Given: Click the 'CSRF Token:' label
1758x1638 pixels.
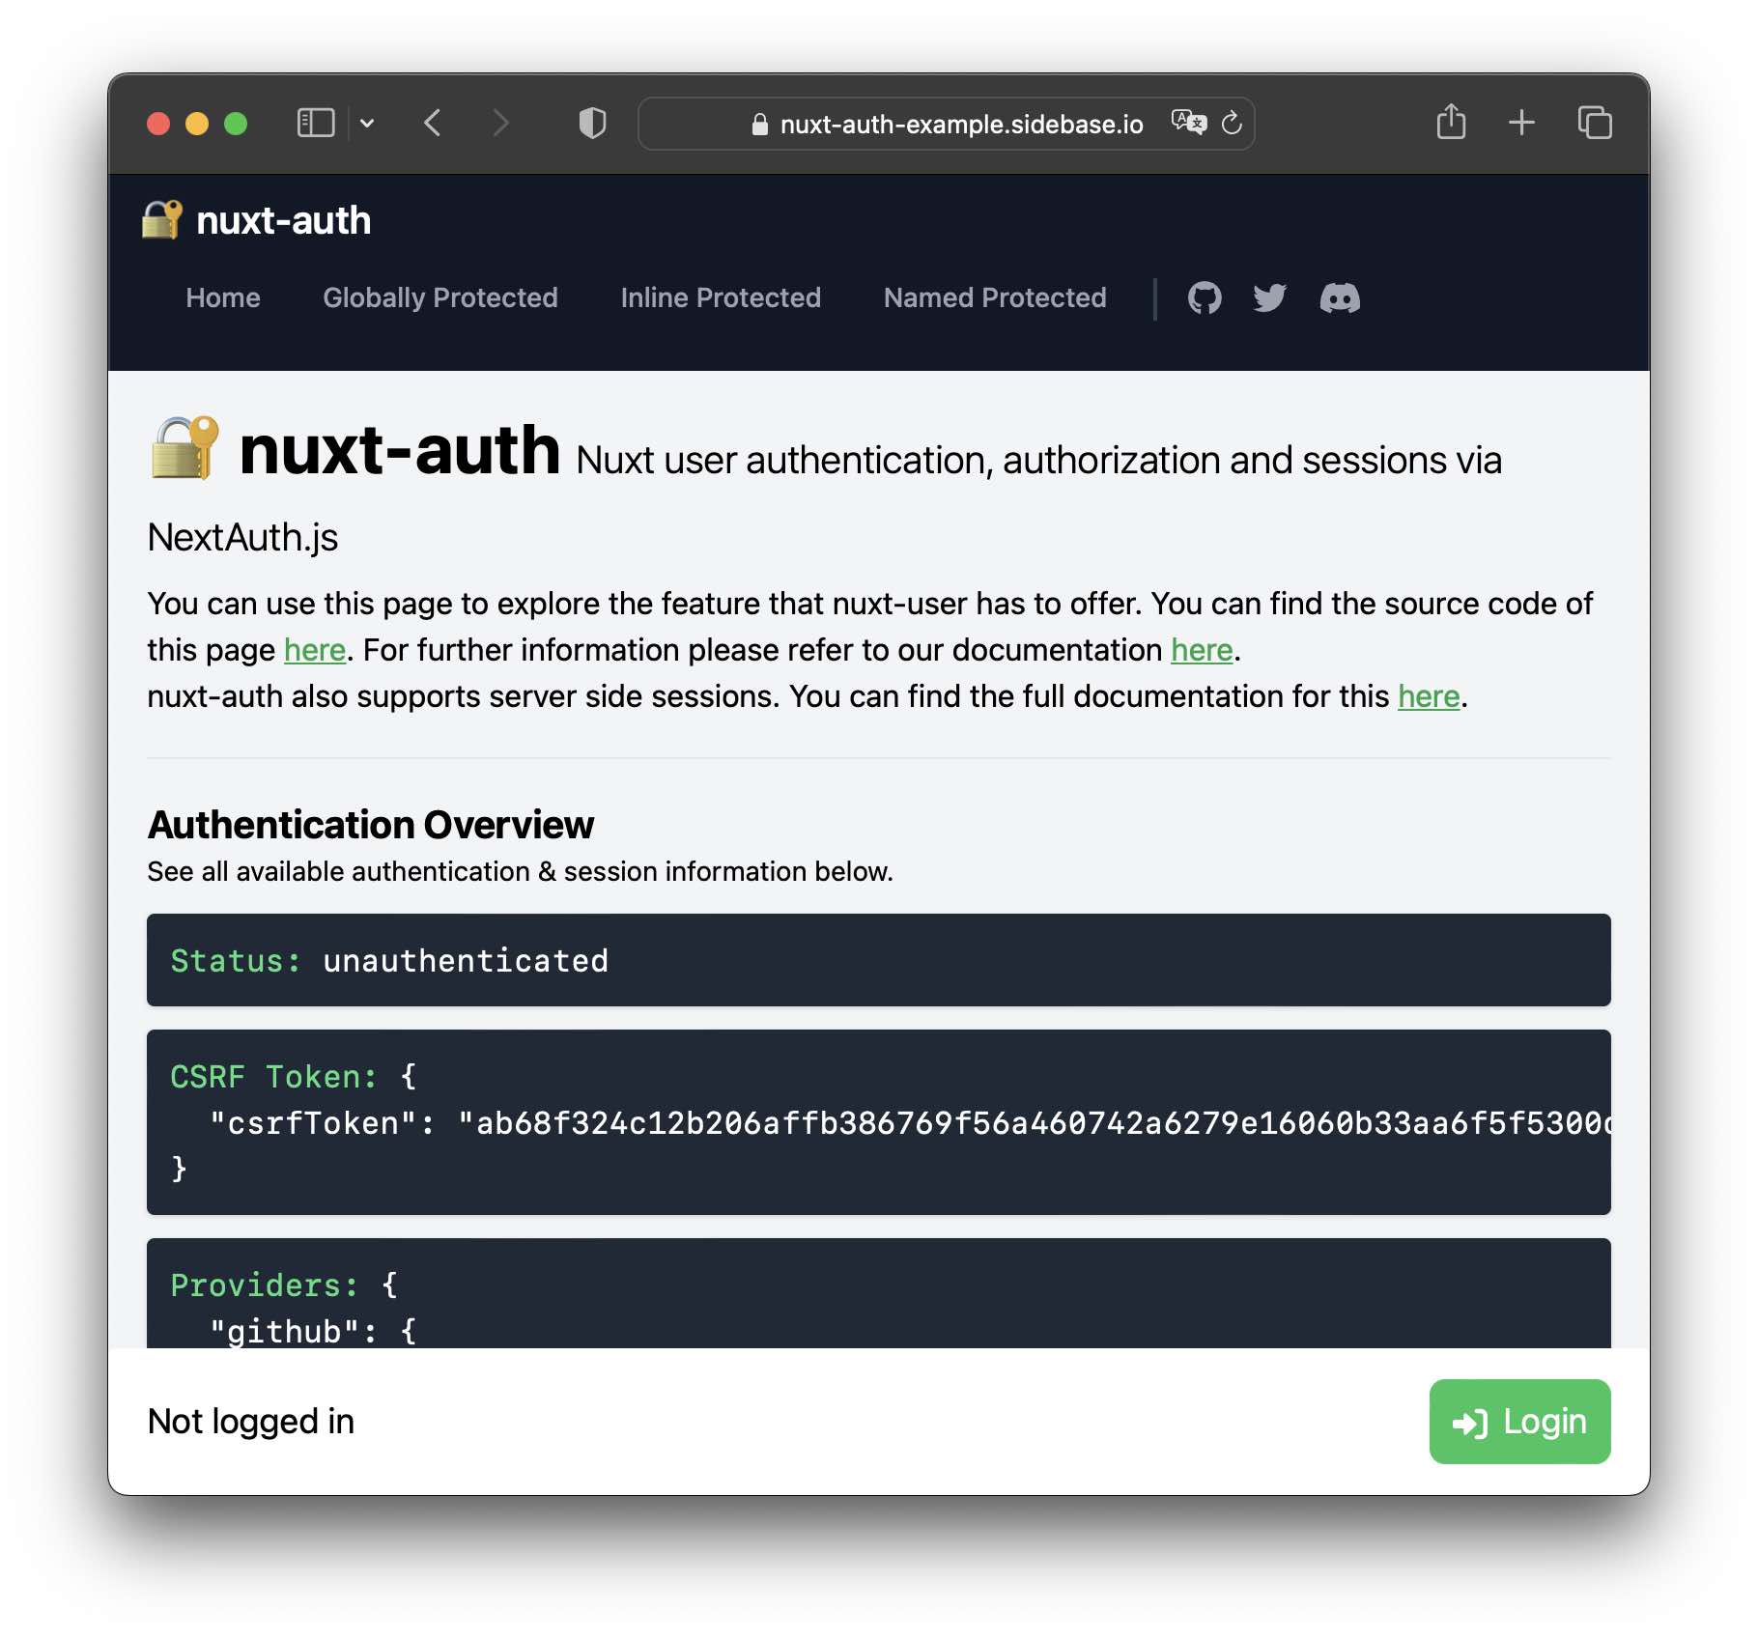Looking at the screenshot, I should (x=273, y=1077).
